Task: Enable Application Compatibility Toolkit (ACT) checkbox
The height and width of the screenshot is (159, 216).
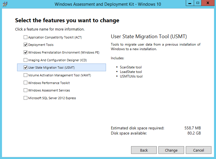Action: 25,37
